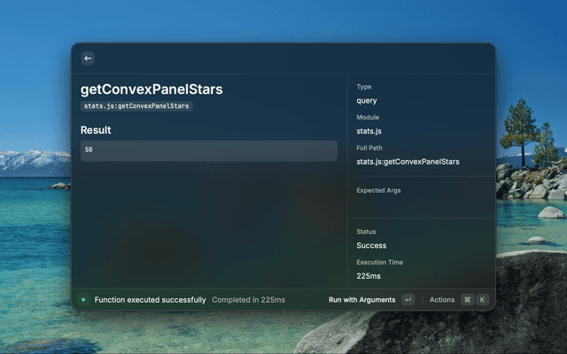Click the Completed in 225ms text
The height and width of the screenshot is (354, 567).
point(248,300)
